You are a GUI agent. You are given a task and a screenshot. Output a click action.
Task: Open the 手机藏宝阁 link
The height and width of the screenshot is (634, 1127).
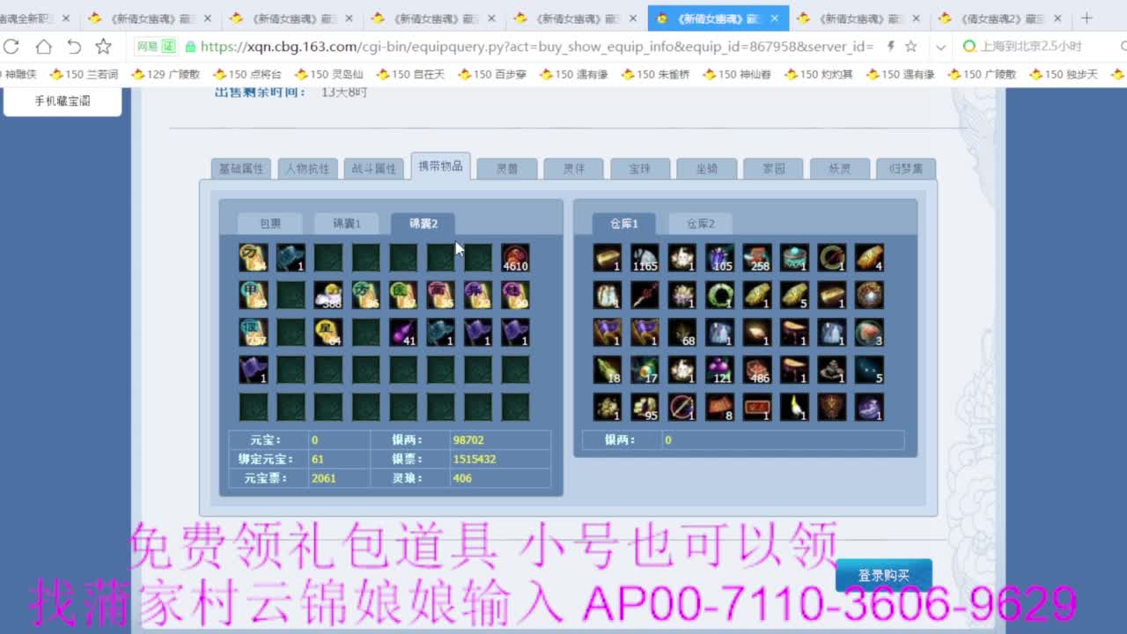[x=63, y=101]
